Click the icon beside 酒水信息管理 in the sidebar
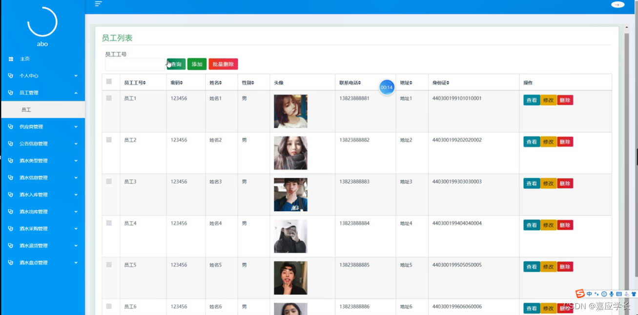This screenshot has height=315, width=638. click(x=11, y=177)
